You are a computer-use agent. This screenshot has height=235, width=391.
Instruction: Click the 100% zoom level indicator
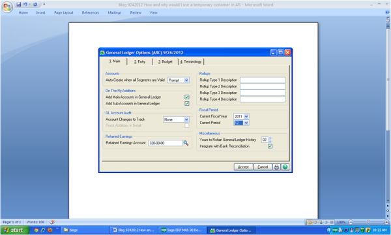341,222
